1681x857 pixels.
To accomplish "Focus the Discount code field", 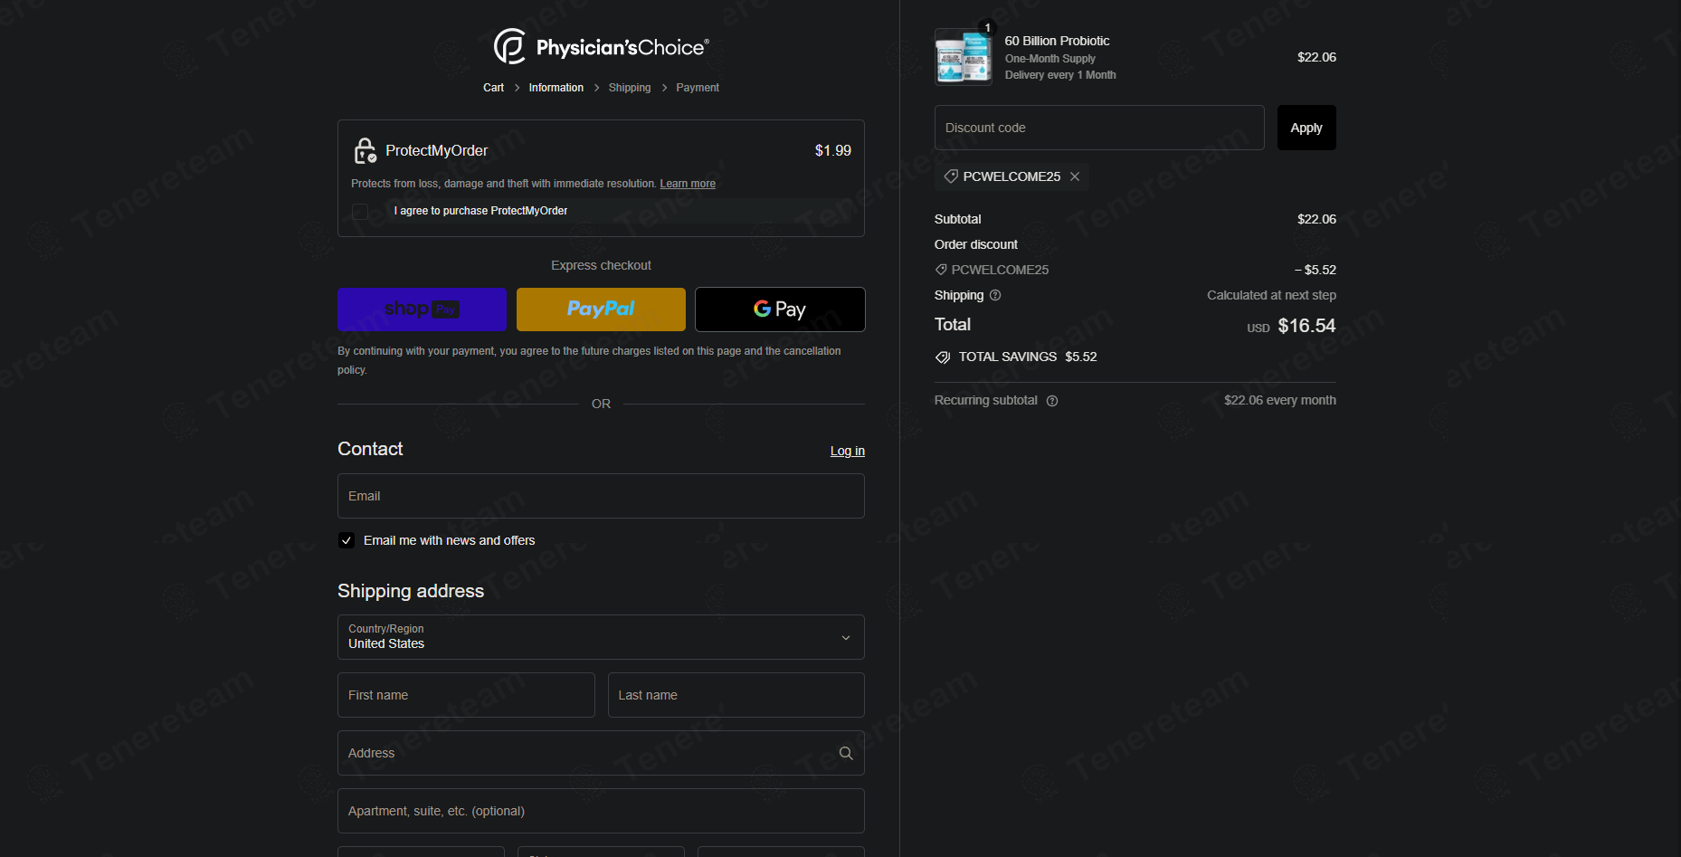I will tap(1099, 128).
